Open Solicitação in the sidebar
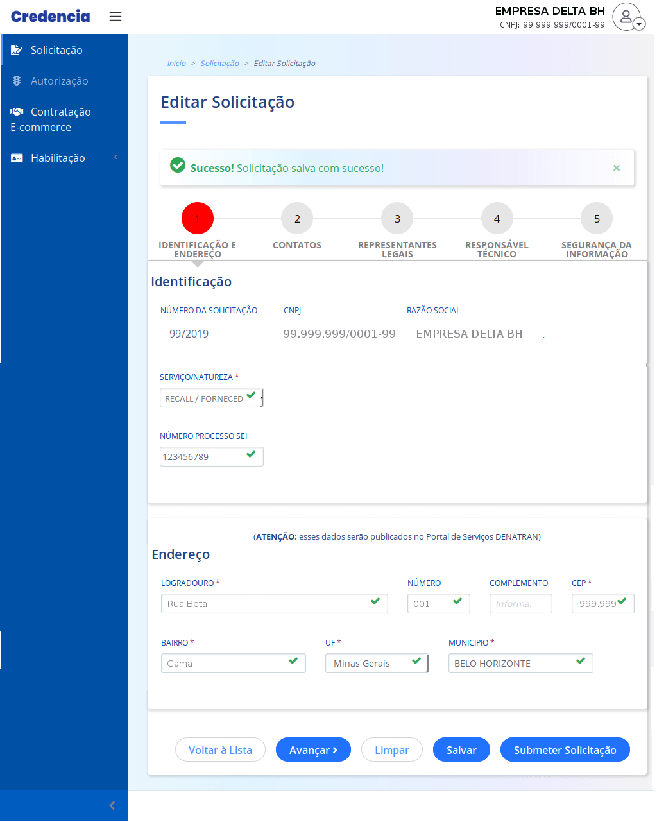 (56, 50)
